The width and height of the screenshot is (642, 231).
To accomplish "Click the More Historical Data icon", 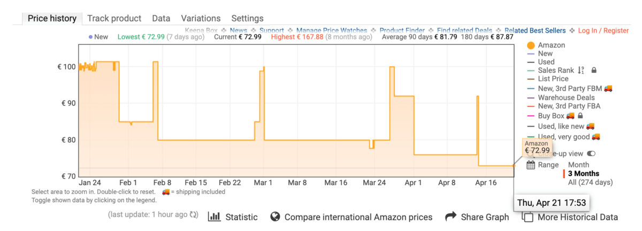I will point(528,217).
